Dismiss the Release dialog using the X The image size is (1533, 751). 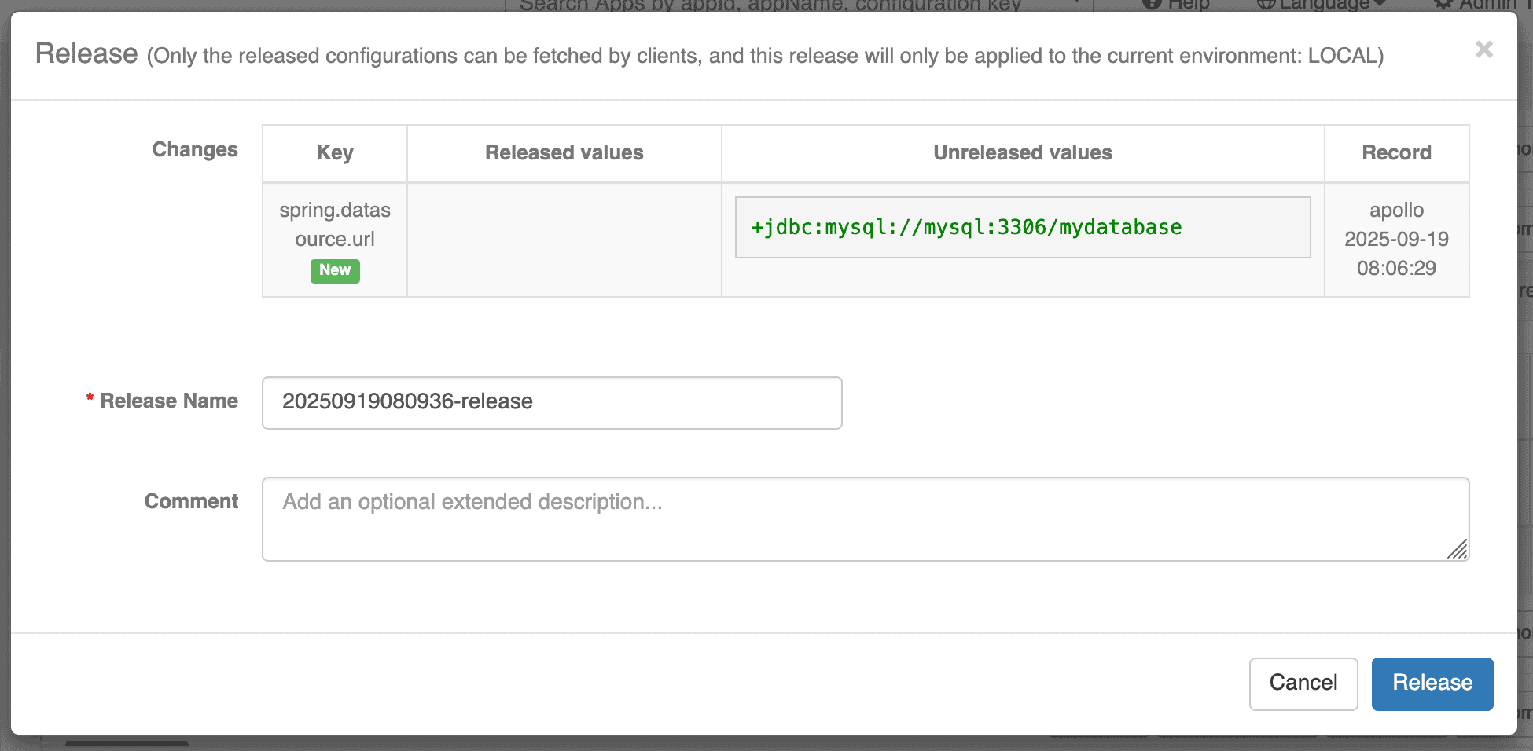[x=1484, y=49]
